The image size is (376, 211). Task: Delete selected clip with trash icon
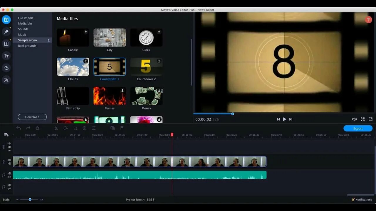click(37, 128)
